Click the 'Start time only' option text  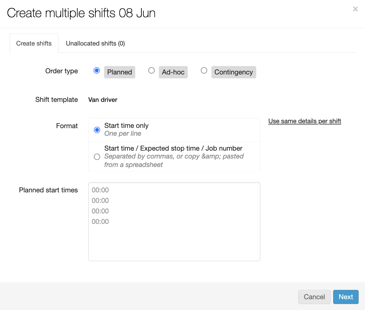(x=126, y=126)
